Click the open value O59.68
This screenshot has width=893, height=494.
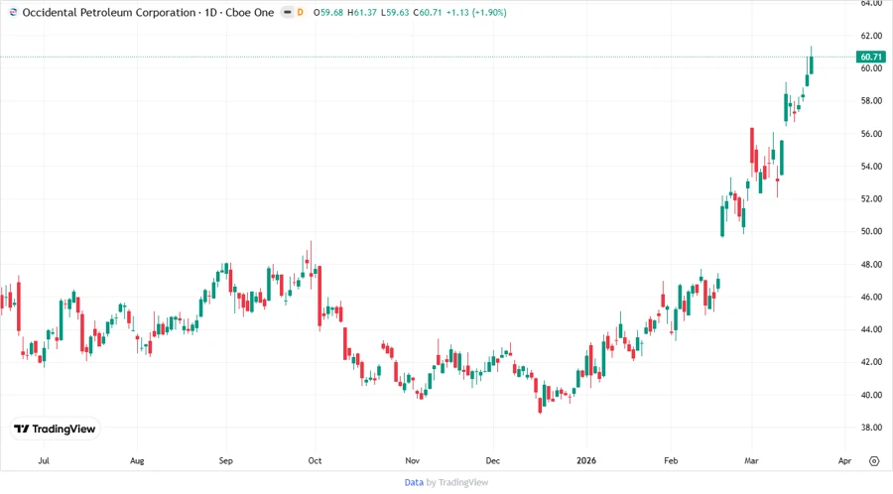coord(328,12)
